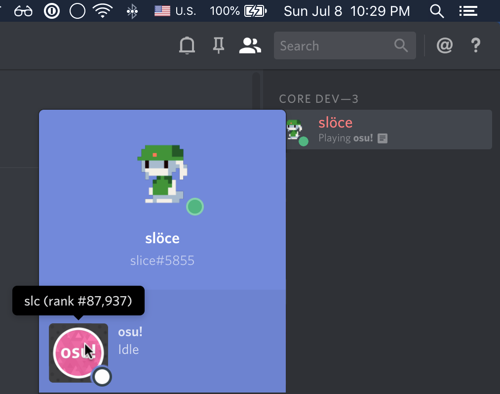The image size is (500, 394).
Task: Show pinned messages pin icon
Action: [219, 45]
